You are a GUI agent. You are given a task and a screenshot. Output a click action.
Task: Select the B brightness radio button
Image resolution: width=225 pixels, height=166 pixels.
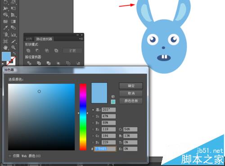tap(93, 123)
